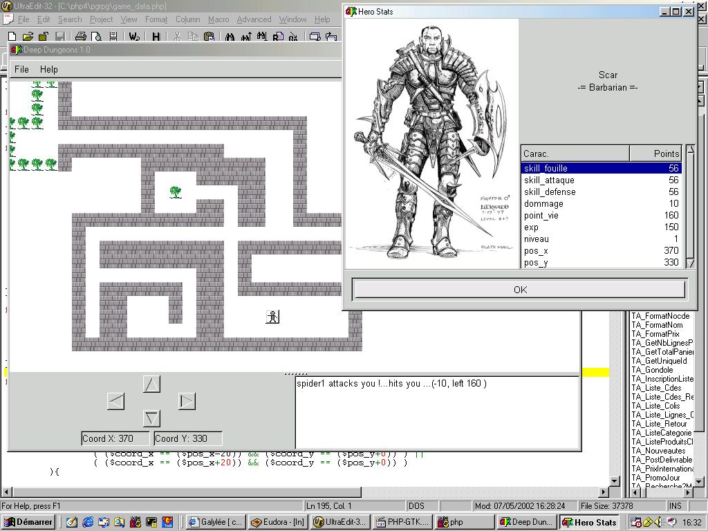The image size is (708, 531).
Task: Click the Print icon in UltraEdit toolbar
Action: 80,37
